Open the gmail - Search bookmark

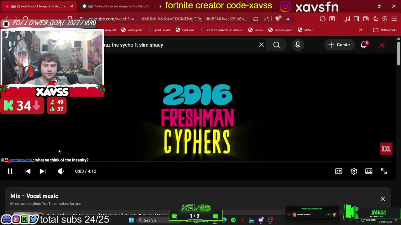pyautogui.click(x=159, y=30)
